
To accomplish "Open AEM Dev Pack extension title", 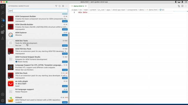I will 21,73.
